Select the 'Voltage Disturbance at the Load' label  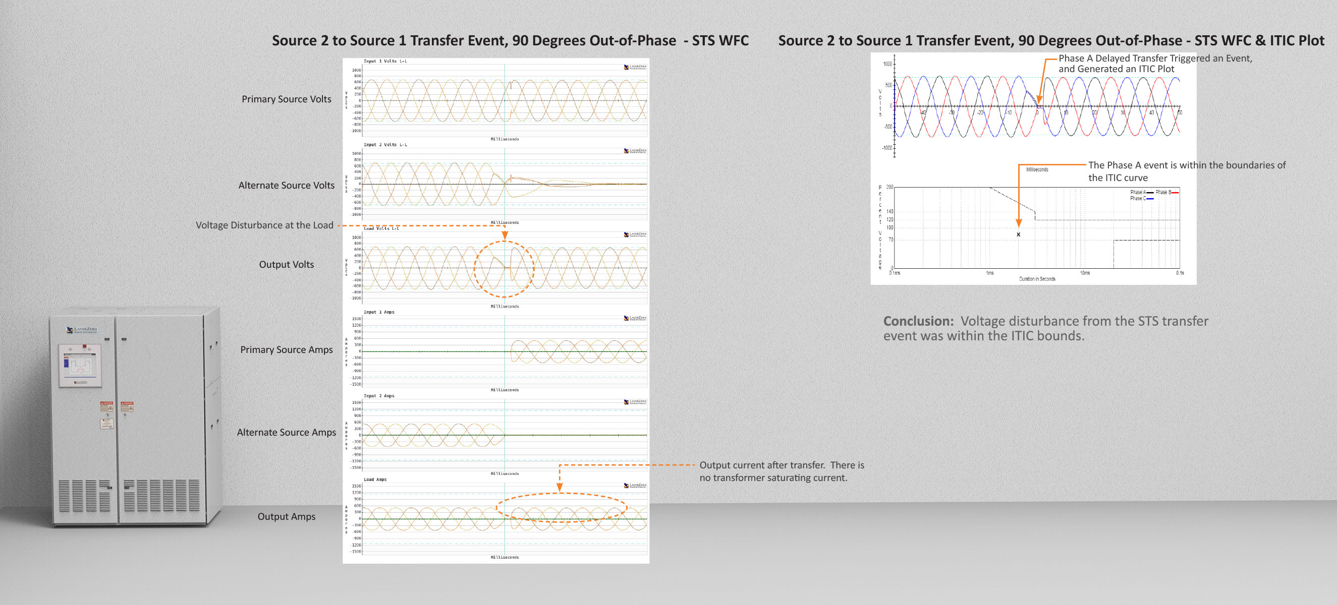(x=265, y=225)
